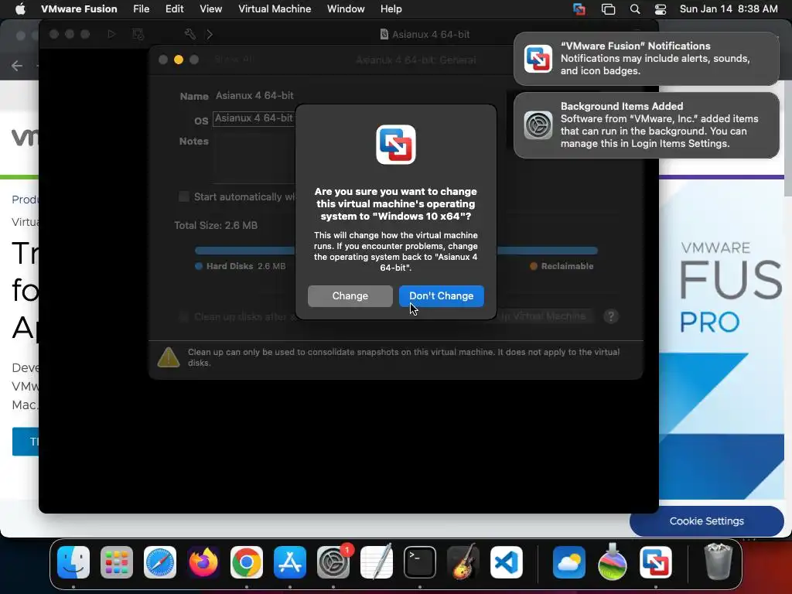Click the date and time in menu bar
792x594 pixels.
[x=729, y=9]
